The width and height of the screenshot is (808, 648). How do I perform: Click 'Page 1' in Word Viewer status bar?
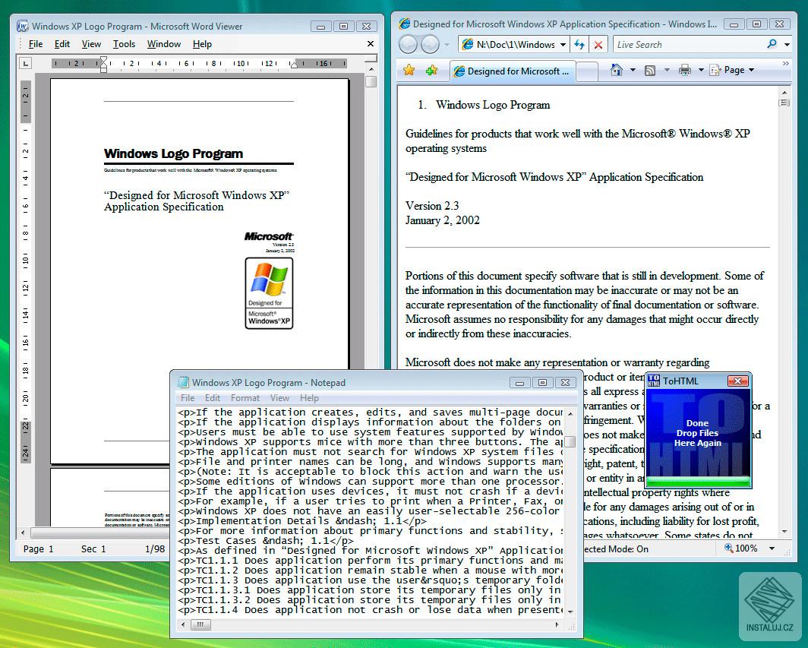(38, 549)
